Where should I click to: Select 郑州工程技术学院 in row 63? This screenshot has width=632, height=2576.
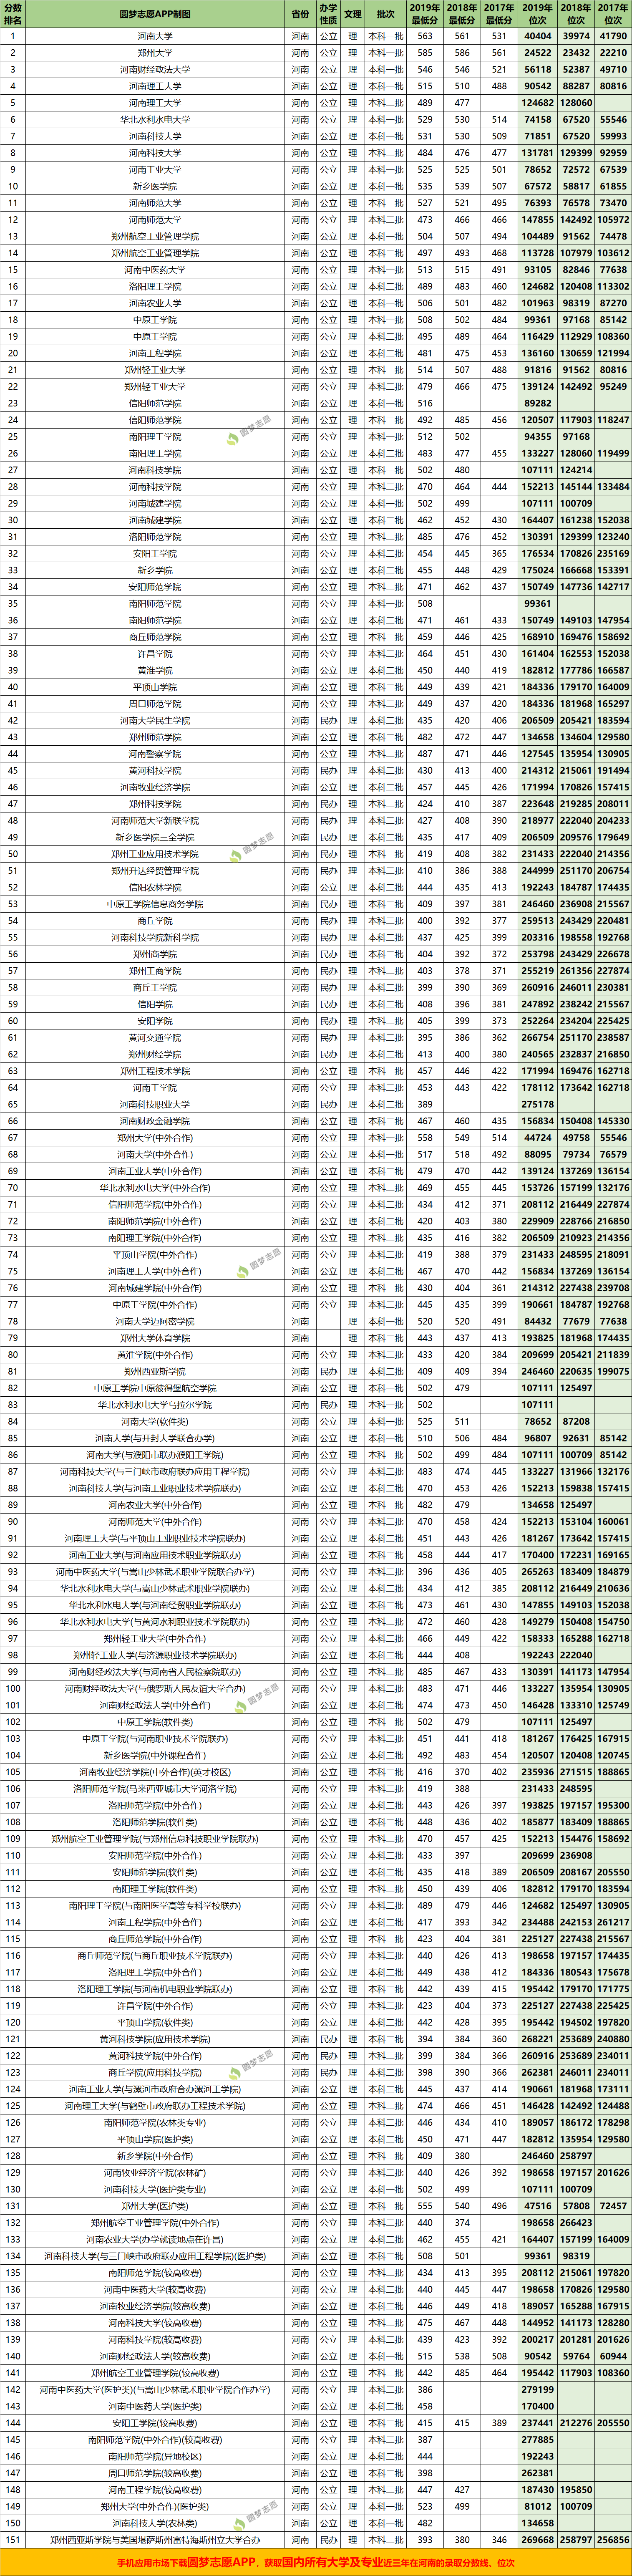(x=155, y=1071)
